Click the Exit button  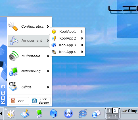pos(19,101)
